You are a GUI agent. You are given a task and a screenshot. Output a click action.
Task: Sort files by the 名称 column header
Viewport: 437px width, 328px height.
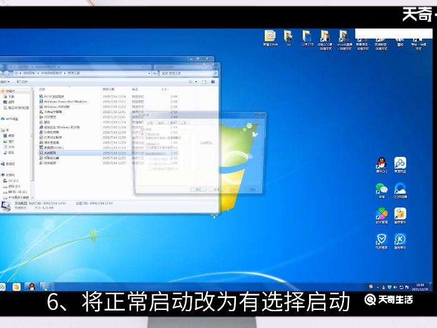[x=42, y=89]
